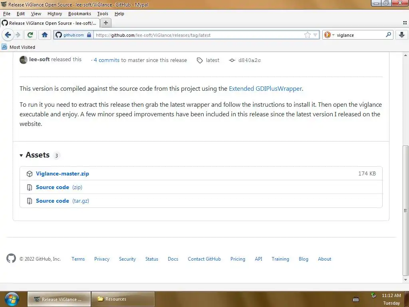Image resolution: width=409 pixels, height=307 pixels.
Task: Open the View menu
Action: pos(36,14)
